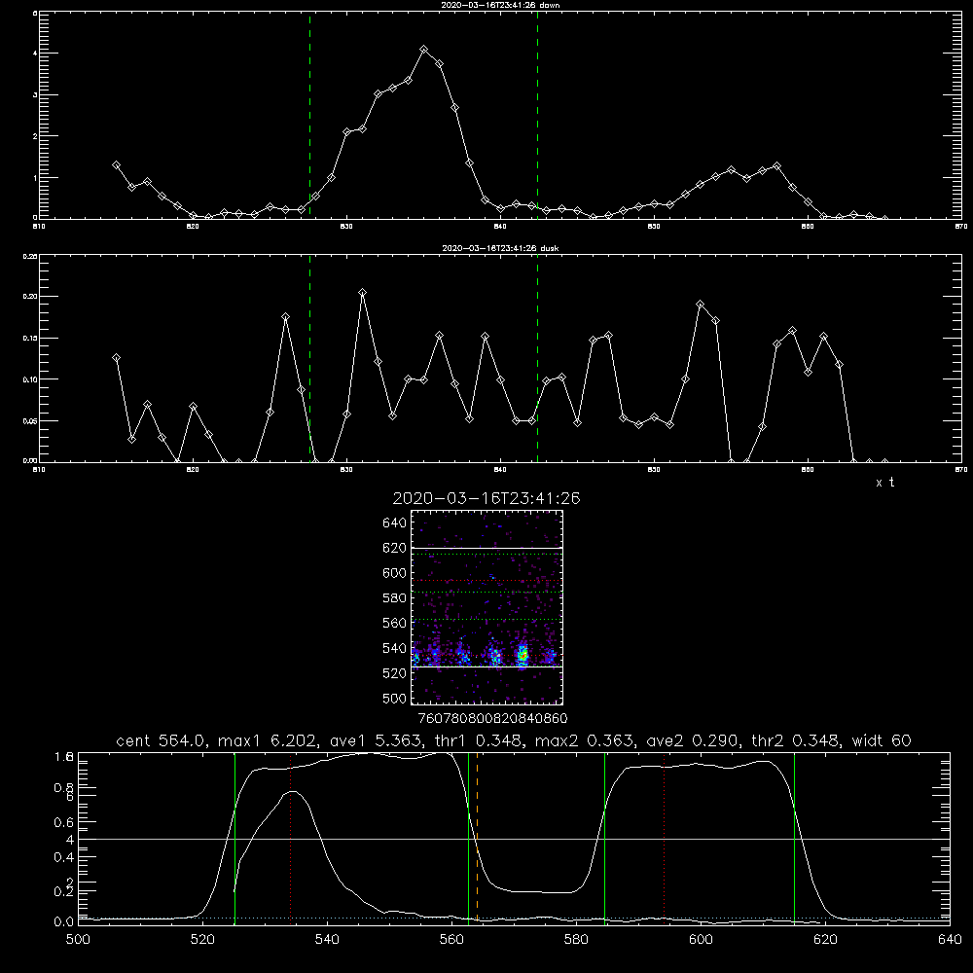Viewport: 973px width, 973px height.
Task: Click the '600' label on the bottom plot x-axis
Action: click(x=701, y=940)
